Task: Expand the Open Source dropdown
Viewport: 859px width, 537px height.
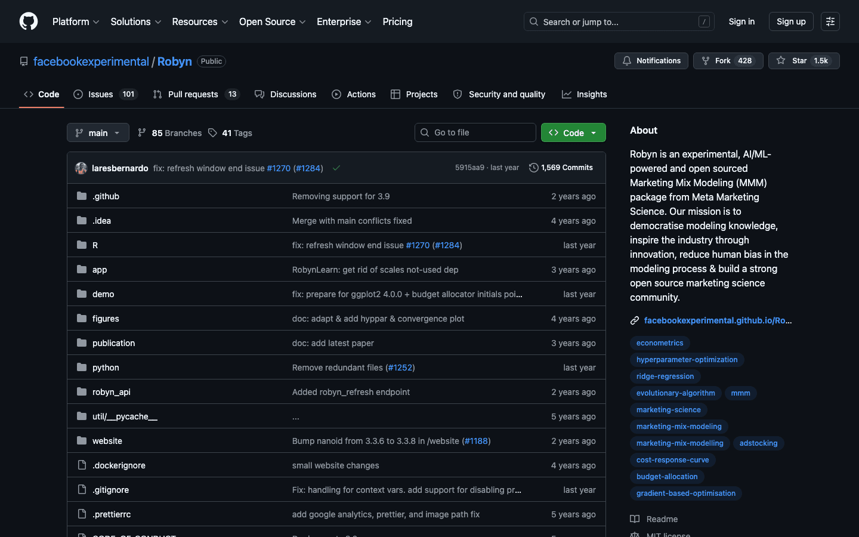Action: [x=273, y=21]
